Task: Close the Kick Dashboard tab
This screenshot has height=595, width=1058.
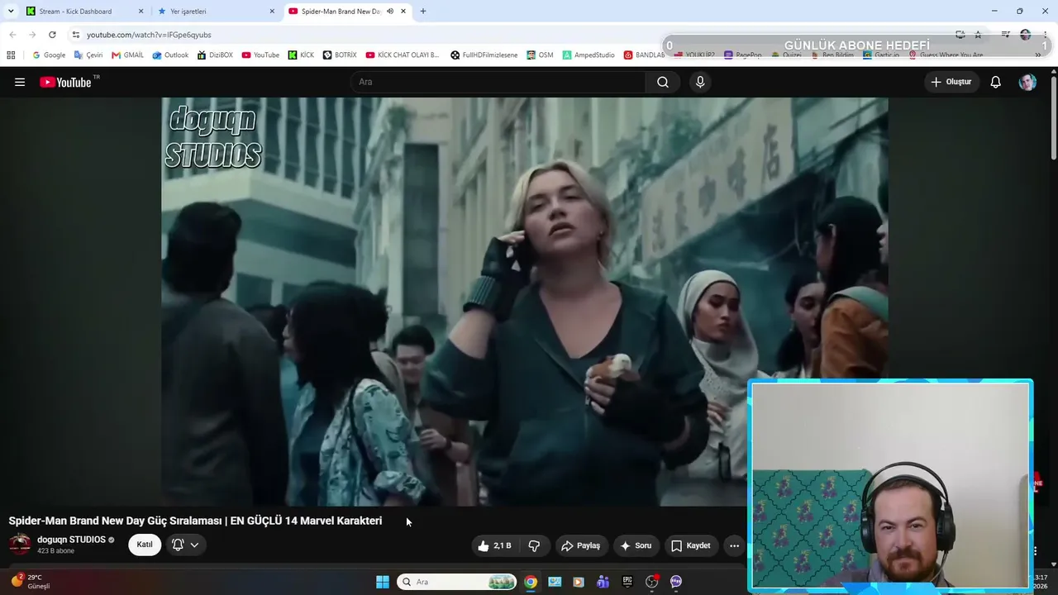Action: (141, 12)
